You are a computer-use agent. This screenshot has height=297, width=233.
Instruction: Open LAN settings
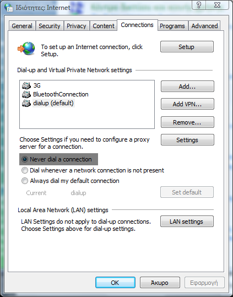(x=187, y=222)
